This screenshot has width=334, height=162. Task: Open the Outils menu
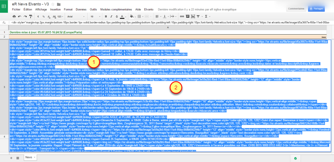[x=93, y=10]
